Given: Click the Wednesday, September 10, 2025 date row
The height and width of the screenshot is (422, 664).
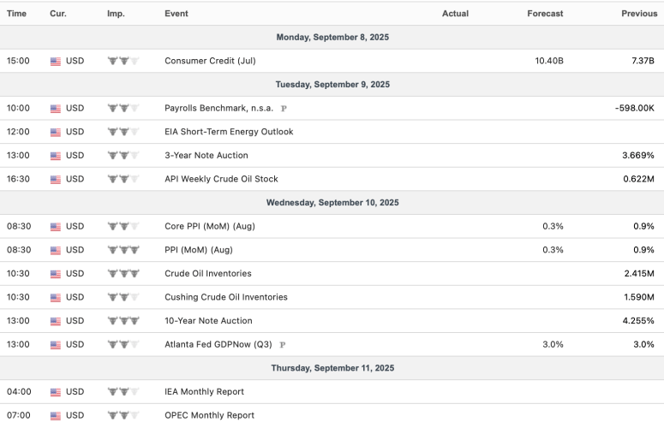Looking at the screenshot, I should click(x=332, y=203).
